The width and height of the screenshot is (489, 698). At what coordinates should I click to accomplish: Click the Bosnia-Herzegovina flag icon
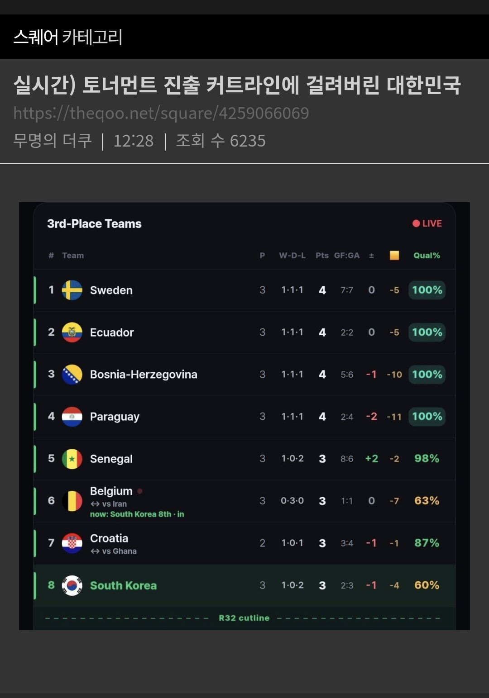point(72,375)
